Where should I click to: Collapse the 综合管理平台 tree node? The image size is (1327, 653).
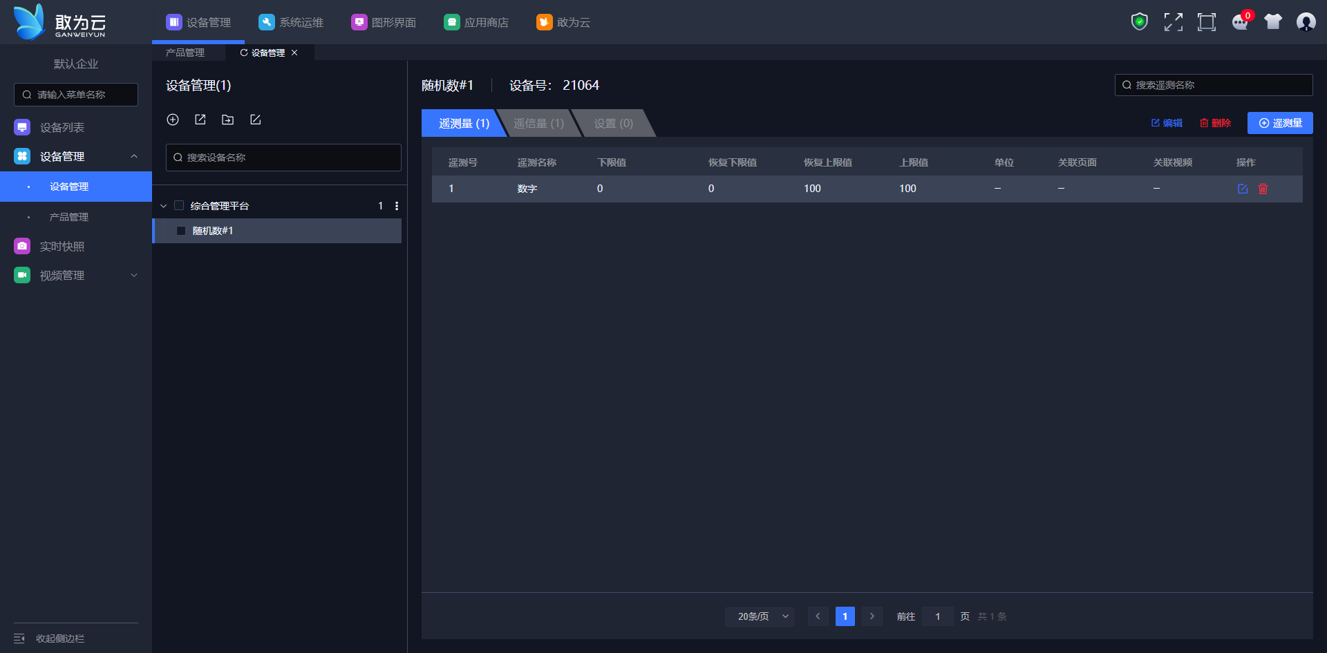coord(164,206)
